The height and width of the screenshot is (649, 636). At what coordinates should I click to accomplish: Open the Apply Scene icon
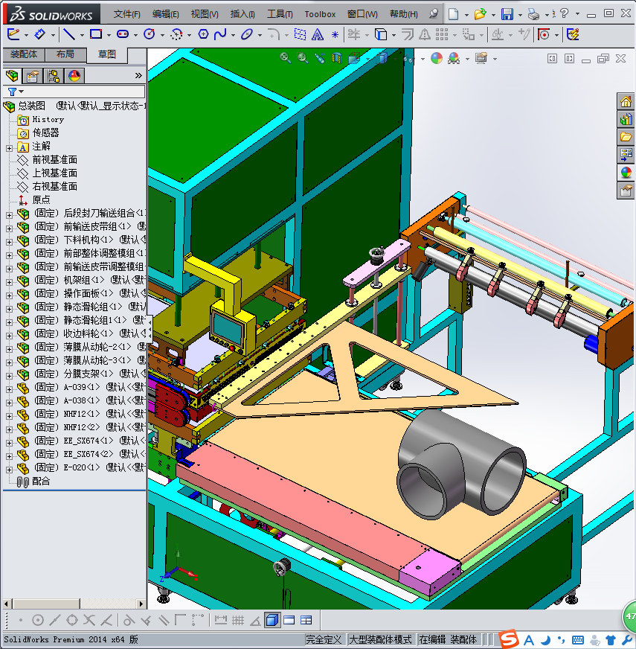click(x=454, y=58)
